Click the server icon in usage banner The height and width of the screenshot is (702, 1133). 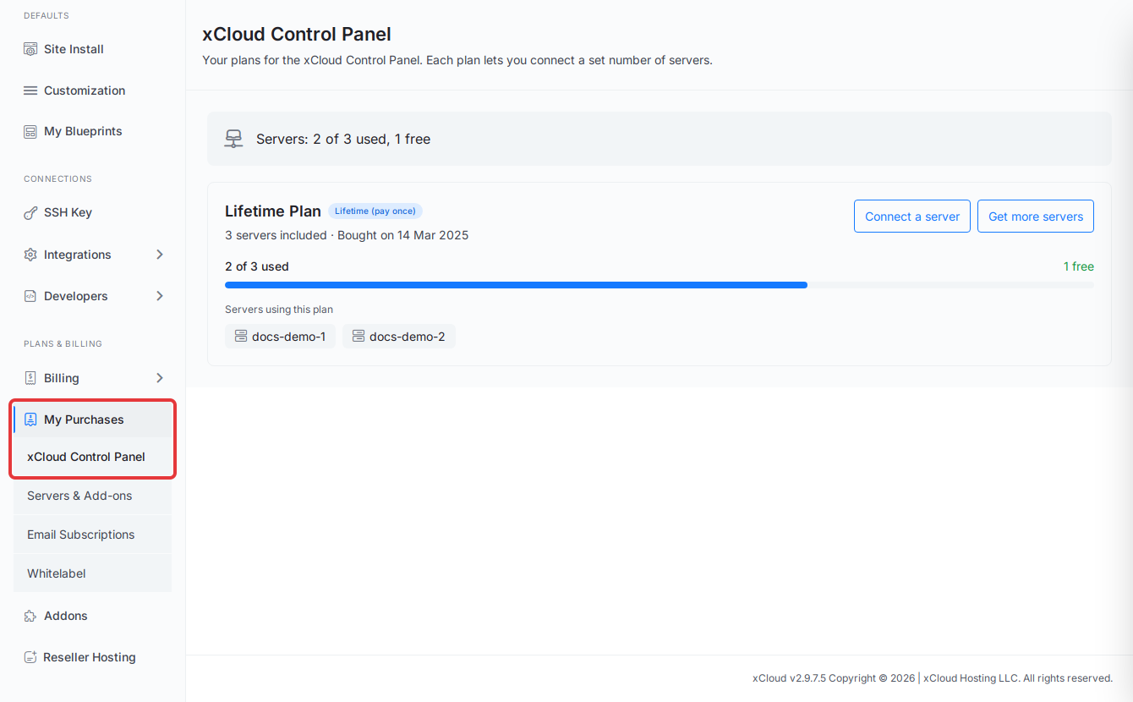(x=233, y=139)
